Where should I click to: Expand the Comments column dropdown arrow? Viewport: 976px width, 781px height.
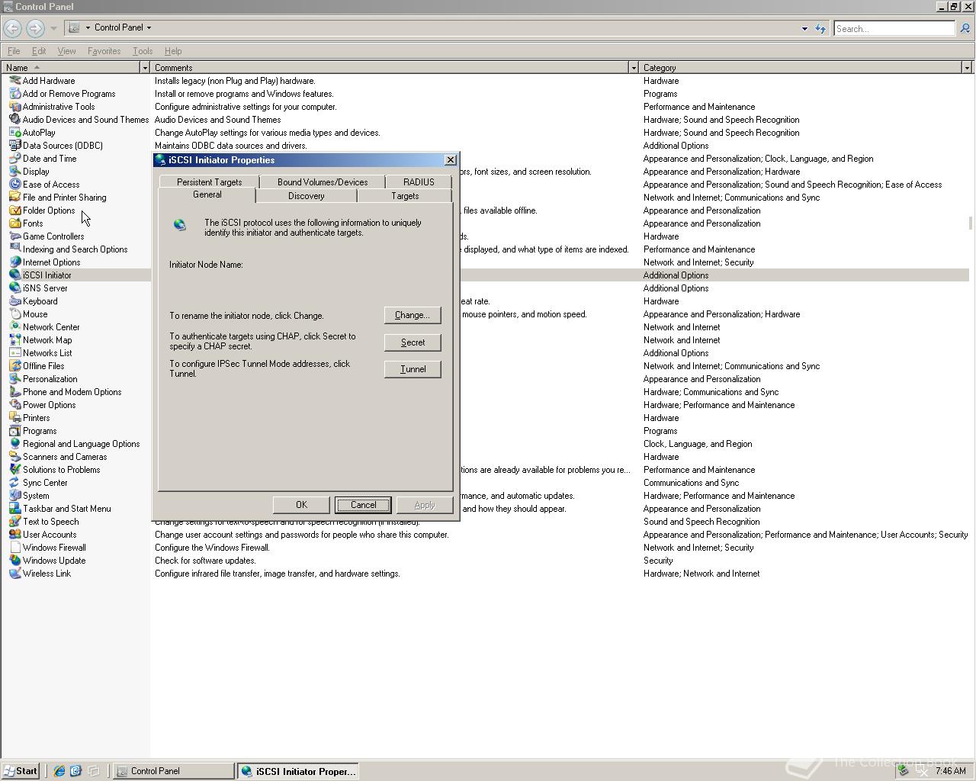click(633, 68)
